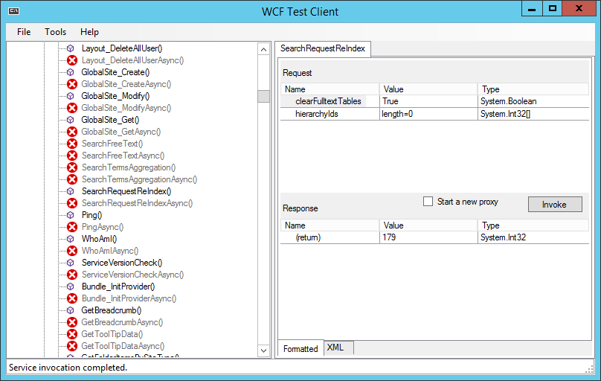Click the operation icon beside SearchRequestReIndex()
Screen dimensions: 601x381
[71, 191]
